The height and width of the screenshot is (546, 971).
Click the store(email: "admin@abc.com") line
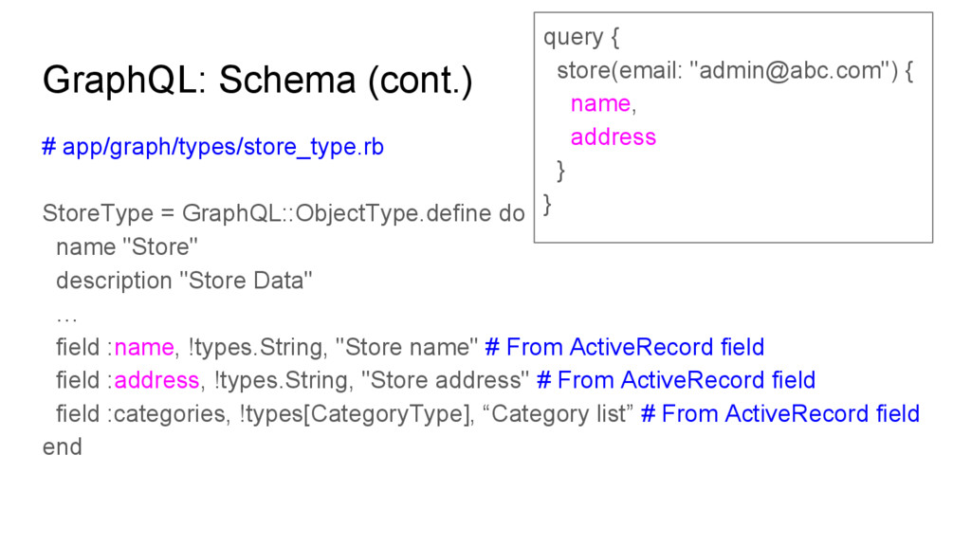735,70
